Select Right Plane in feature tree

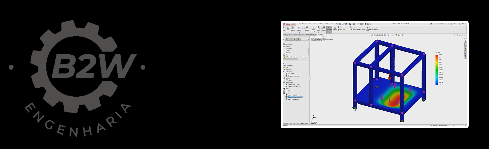(x=288, y=53)
